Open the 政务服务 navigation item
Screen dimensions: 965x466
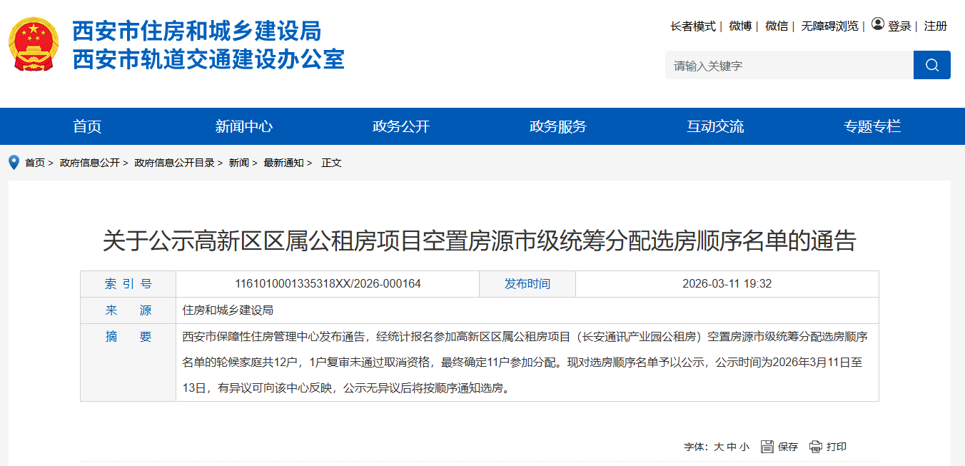coord(558,126)
